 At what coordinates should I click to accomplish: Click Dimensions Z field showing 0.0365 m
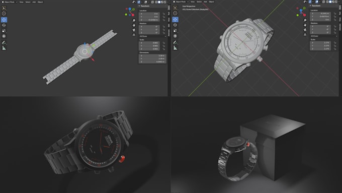tap(152, 62)
